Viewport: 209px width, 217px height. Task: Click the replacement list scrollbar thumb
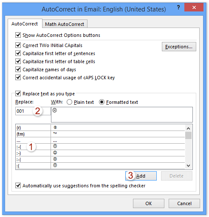pyautogui.click(x=188, y=135)
